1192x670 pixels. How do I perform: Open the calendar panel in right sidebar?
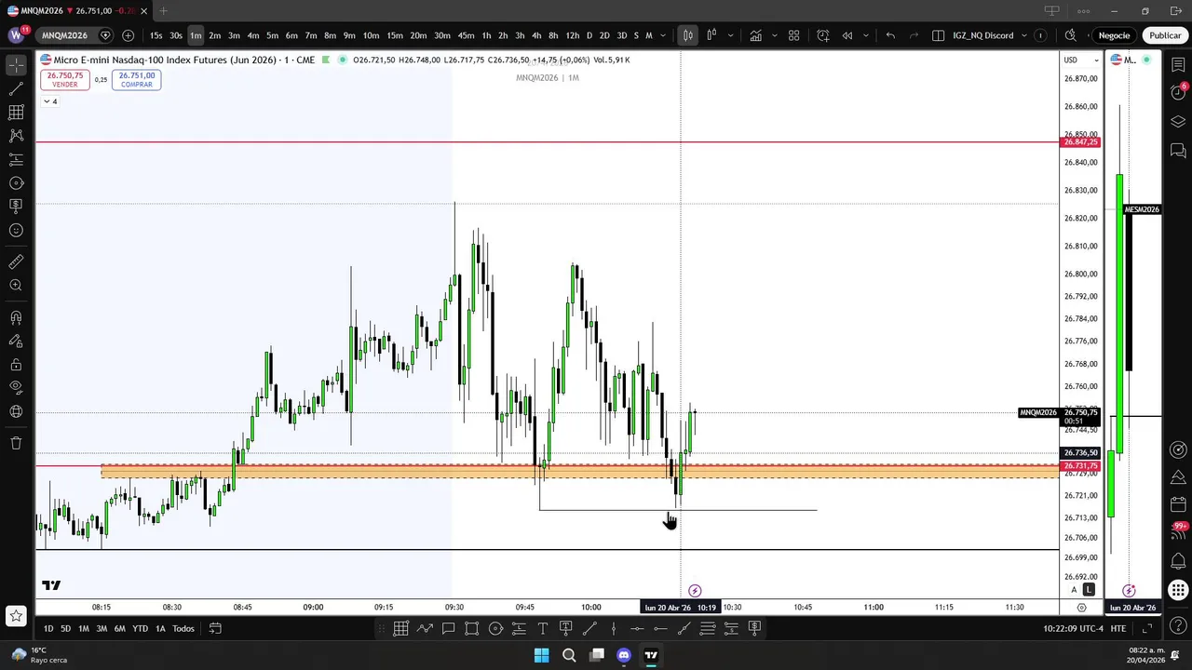(x=1179, y=505)
